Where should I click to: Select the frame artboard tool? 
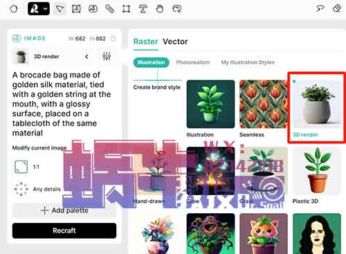click(x=126, y=9)
